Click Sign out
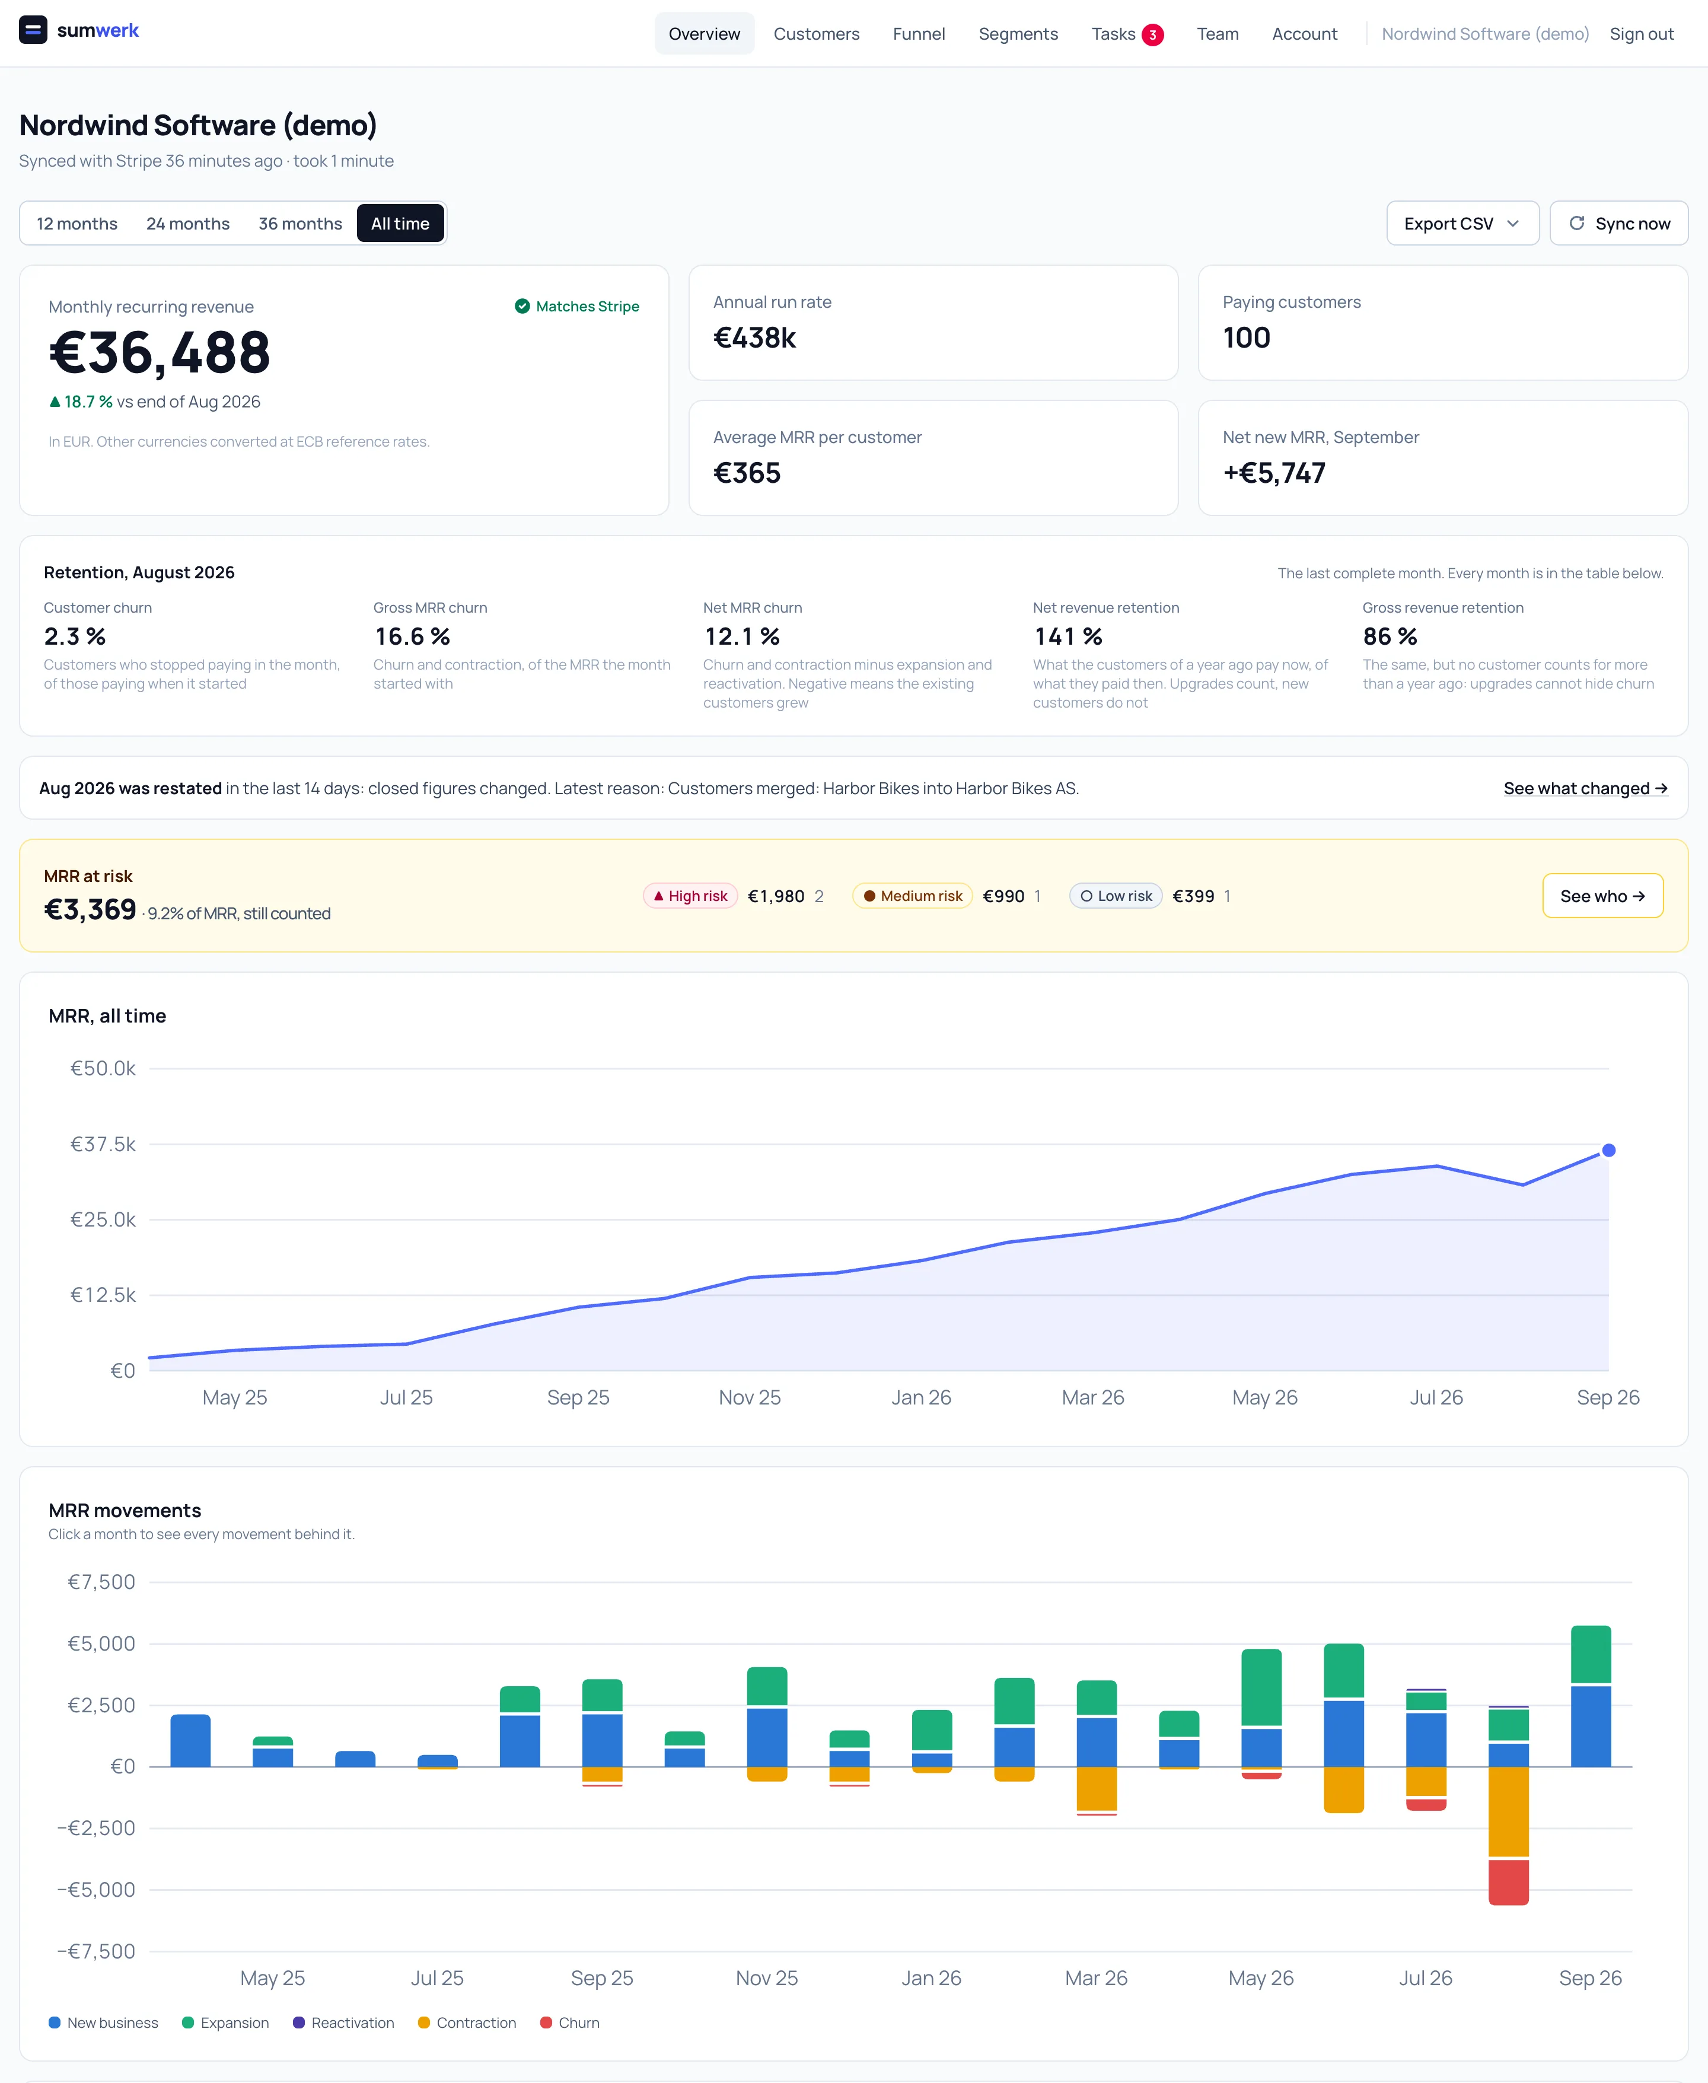The image size is (1708, 2083). point(1641,33)
